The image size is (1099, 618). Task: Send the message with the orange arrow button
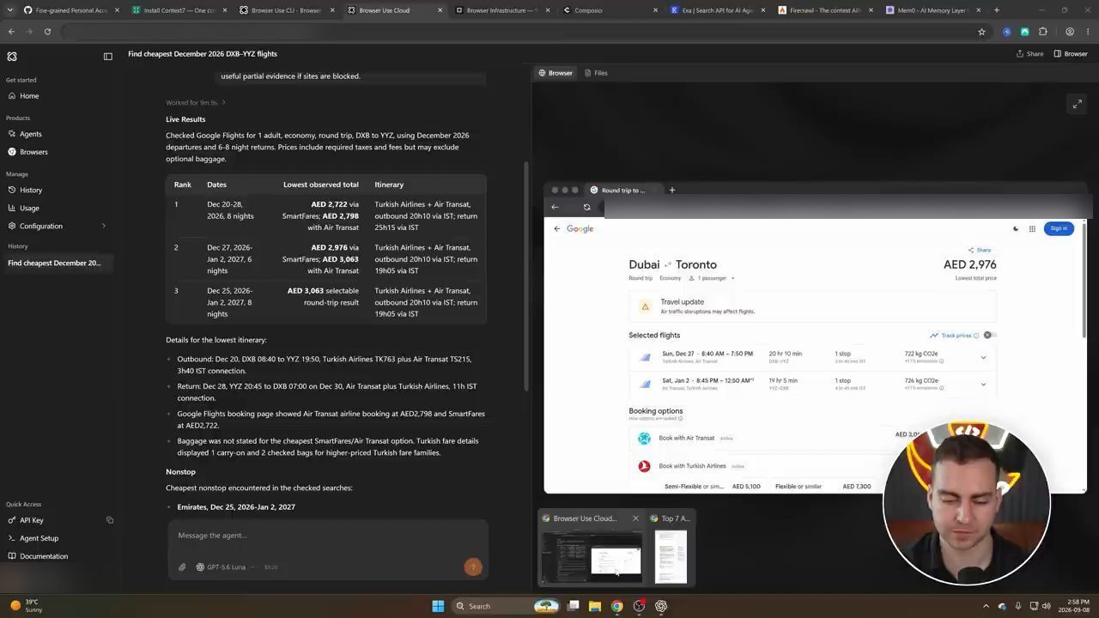[472, 566]
